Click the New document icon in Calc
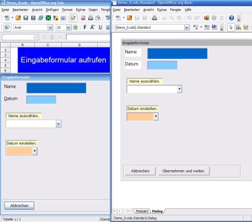The image size is (252, 222). [7, 18]
